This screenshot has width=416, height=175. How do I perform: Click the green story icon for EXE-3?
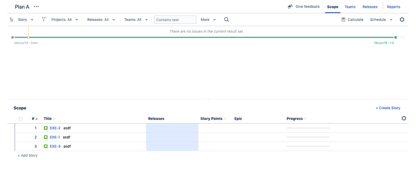[x=45, y=146]
